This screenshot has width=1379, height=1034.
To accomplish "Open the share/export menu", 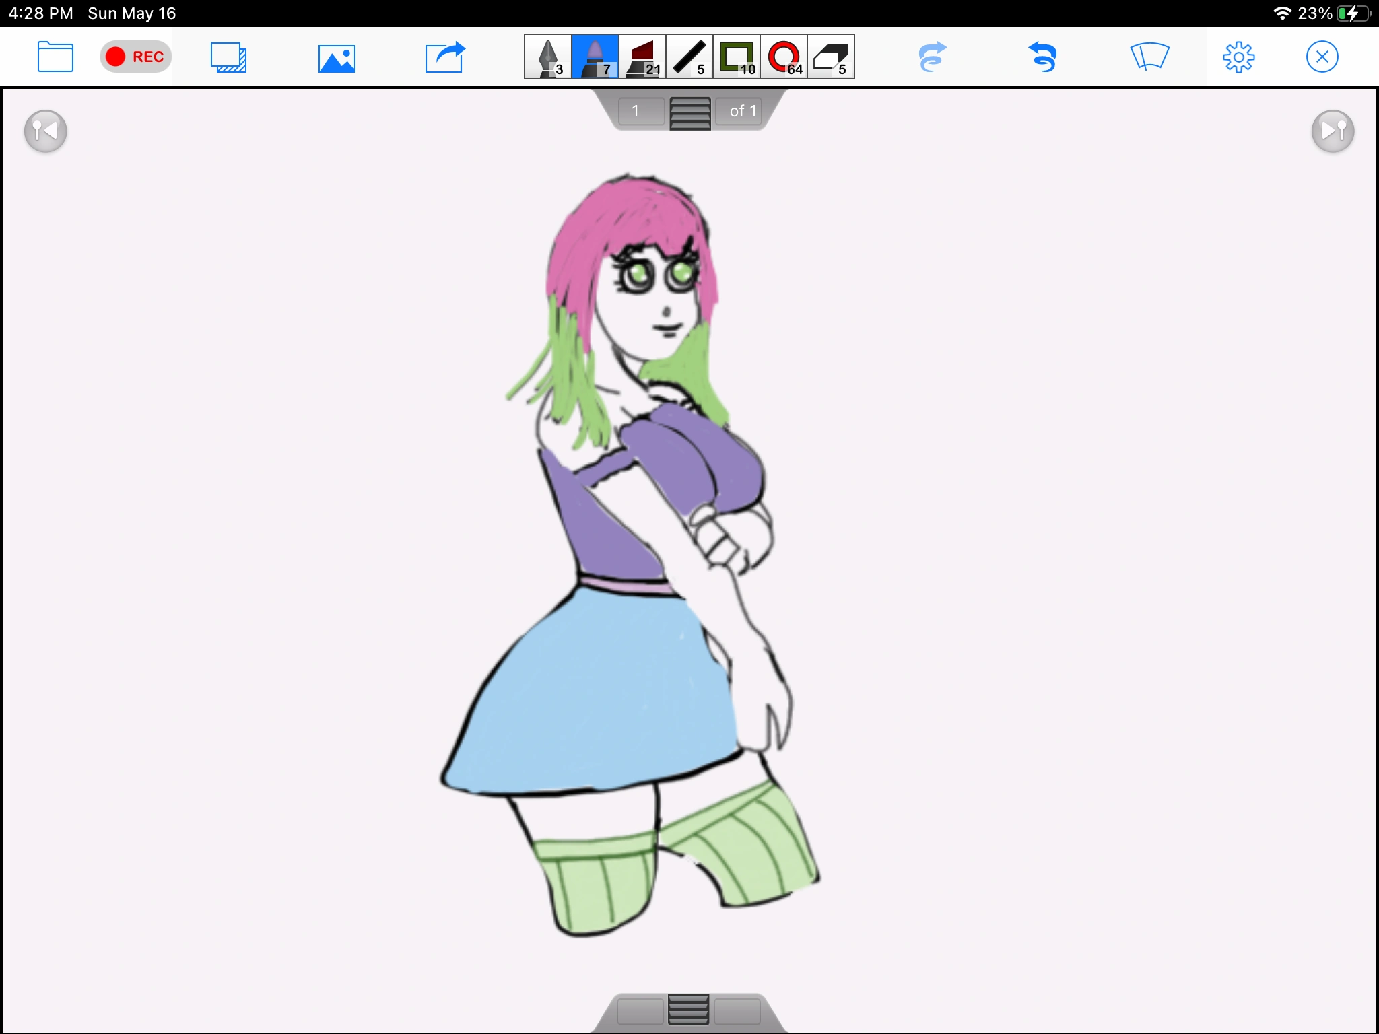I will click(445, 57).
